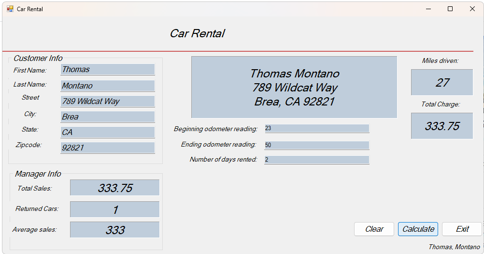Image resolution: width=484 pixels, height=254 pixels.
Task: Maximize the Car Rental window
Action: coord(450,9)
